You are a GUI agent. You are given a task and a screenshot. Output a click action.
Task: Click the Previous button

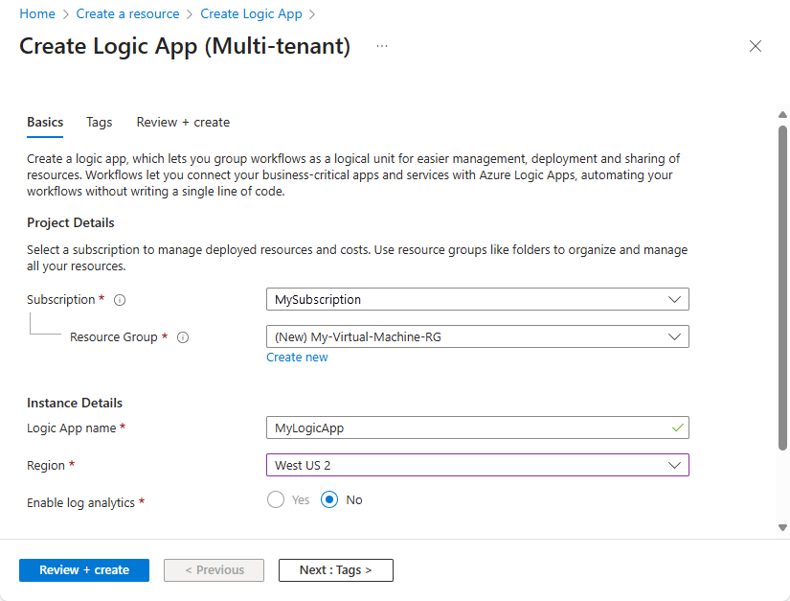point(214,569)
